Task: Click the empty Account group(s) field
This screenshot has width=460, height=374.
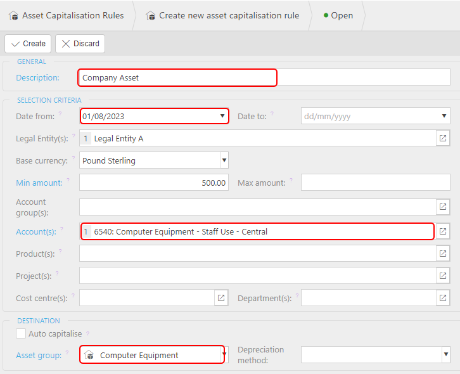Action: click(x=258, y=207)
